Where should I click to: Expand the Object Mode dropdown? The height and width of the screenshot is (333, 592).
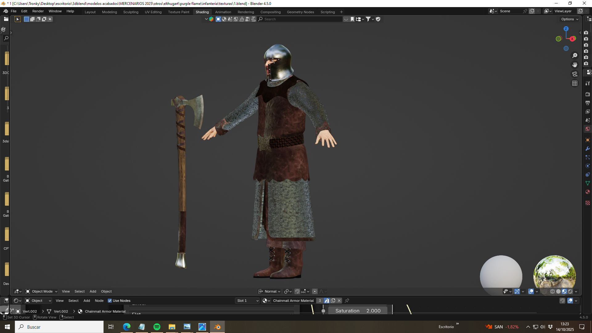[41, 291]
